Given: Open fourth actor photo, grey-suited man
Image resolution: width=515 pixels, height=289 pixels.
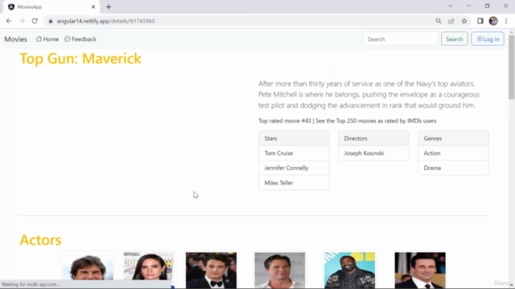Looking at the screenshot, I should tap(280, 270).
